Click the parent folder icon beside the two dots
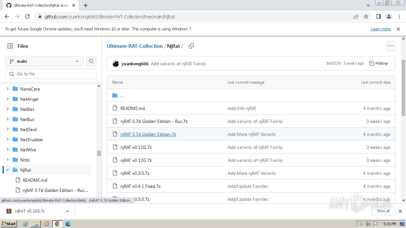 [115, 95]
